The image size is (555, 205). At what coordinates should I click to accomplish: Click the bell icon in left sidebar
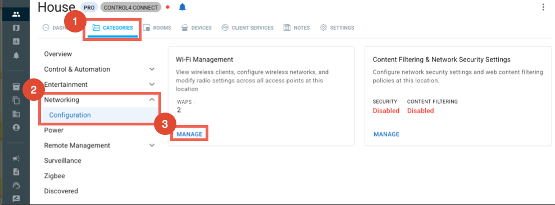16,55
